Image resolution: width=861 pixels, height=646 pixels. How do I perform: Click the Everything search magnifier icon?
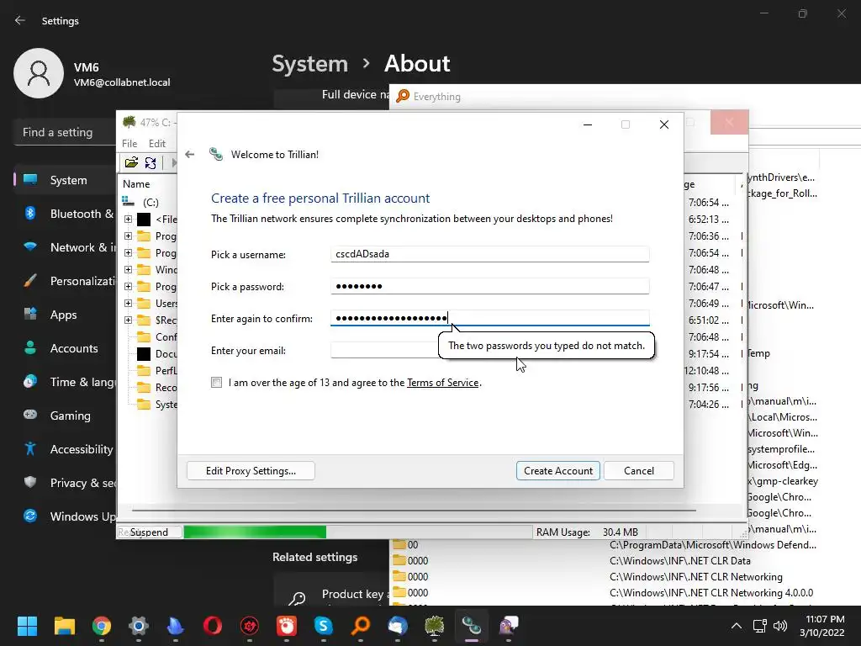pos(403,96)
